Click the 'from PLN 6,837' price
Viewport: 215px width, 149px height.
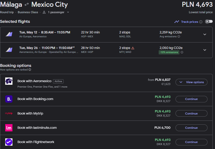click(159, 80)
